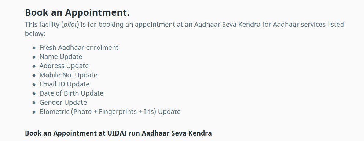This screenshot has width=364, height=141.
Task: Click the bullet dot beside Email ID Update
Action: (34, 85)
